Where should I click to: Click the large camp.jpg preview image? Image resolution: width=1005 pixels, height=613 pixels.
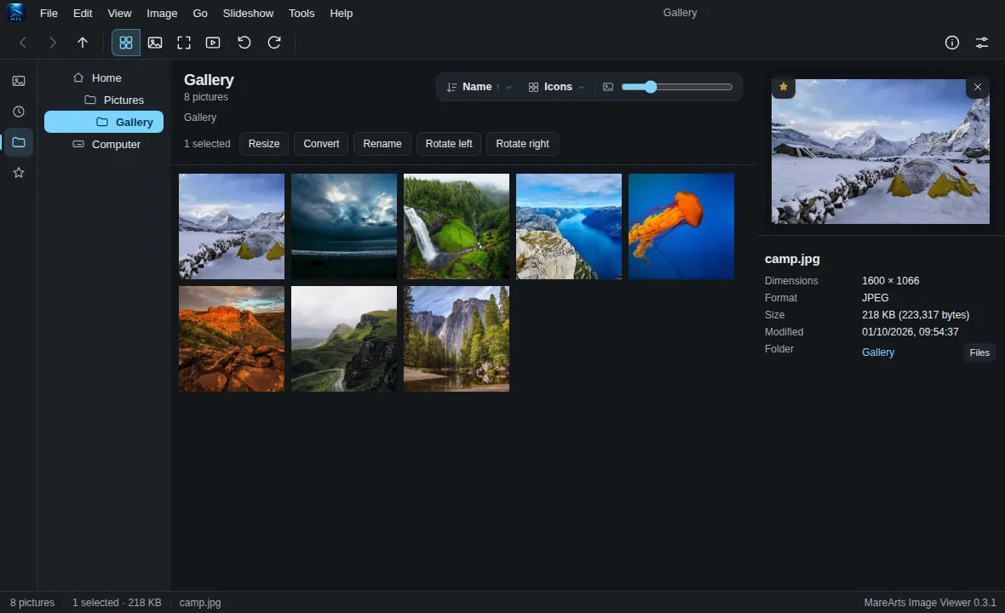pyautogui.click(x=880, y=152)
